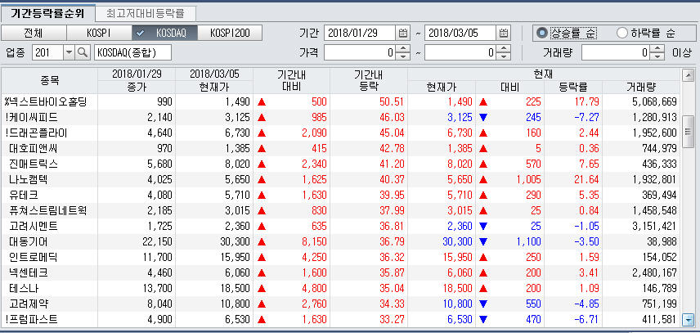The image size is (700, 333).
Task: Click the 21.64 change rate for 나노캠텍
Action: click(587, 179)
